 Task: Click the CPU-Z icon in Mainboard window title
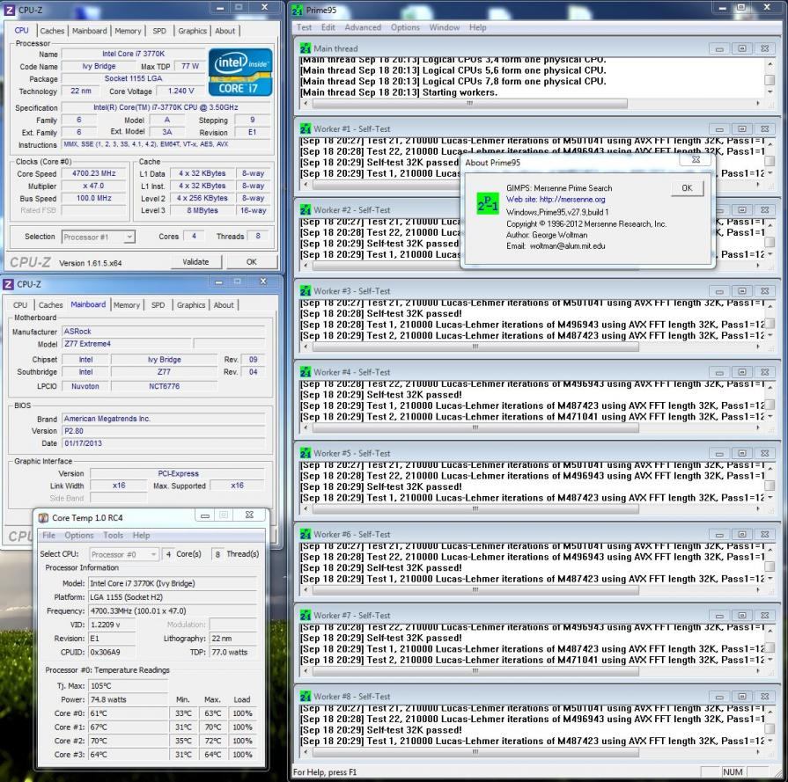(8, 284)
